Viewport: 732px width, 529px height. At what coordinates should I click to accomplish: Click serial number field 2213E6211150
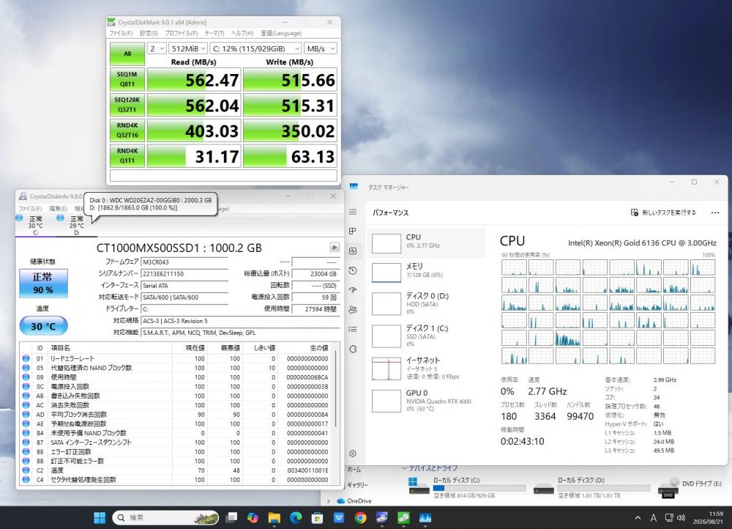coord(184,274)
